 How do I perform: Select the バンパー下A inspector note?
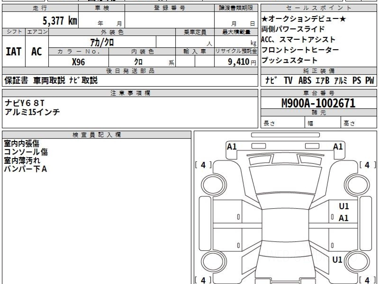(x=25, y=169)
